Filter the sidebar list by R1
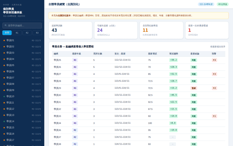 (17, 32)
